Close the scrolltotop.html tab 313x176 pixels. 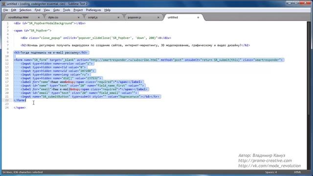pyautogui.click(x=39, y=18)
